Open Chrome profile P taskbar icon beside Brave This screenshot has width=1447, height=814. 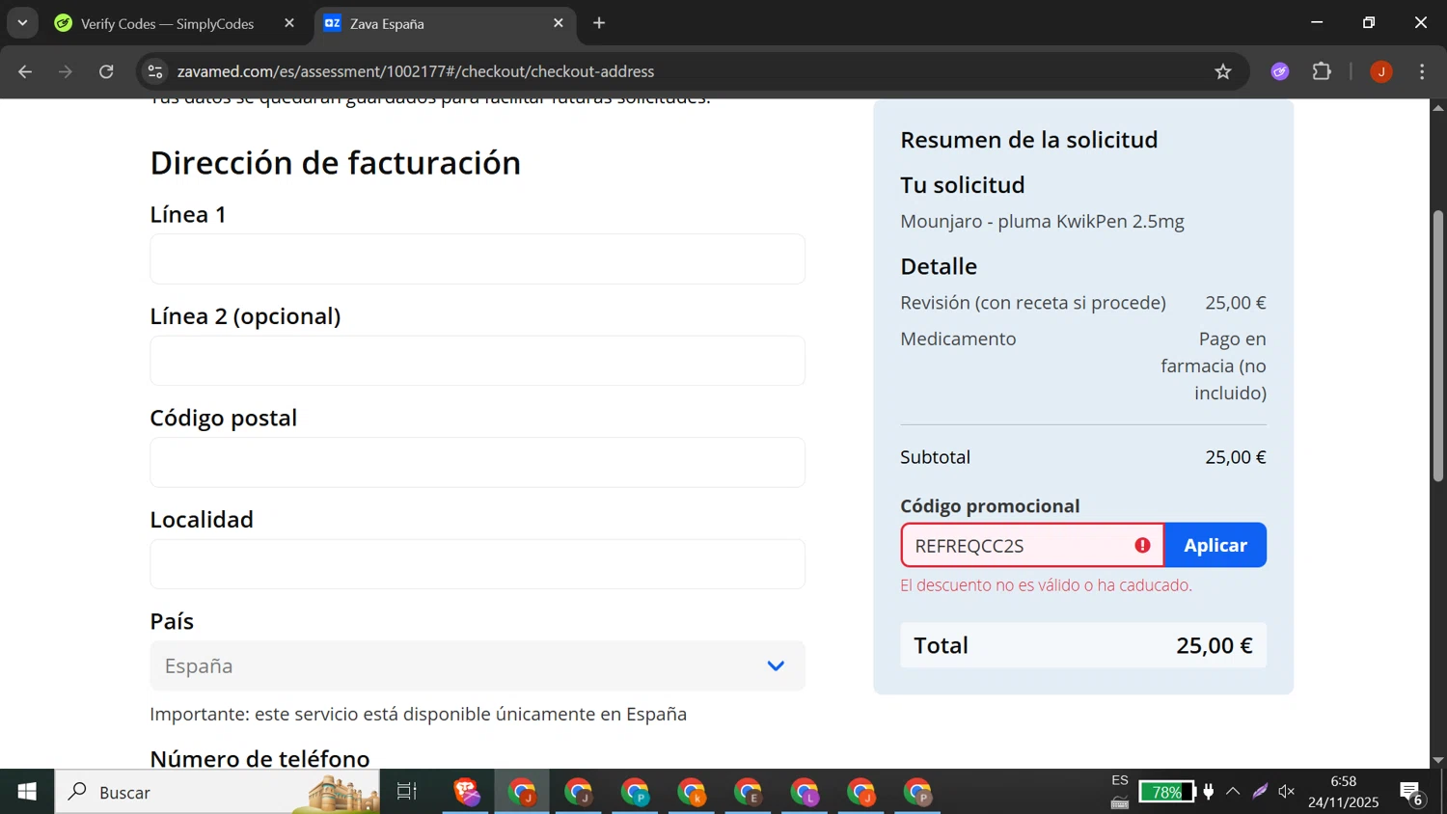click(636, 792)
